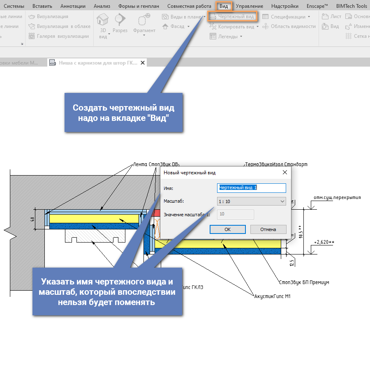The image size is (370, 370).
Task: Click the 3D вид house icon
Action: [103, 19]
